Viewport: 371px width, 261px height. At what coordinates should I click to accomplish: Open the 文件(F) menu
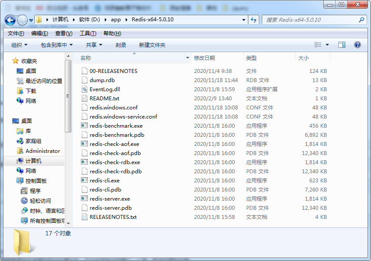16,33
